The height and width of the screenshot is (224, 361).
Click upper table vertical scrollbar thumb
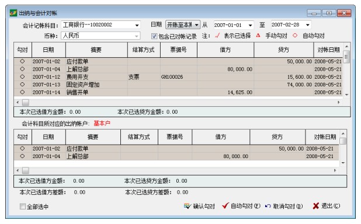pyautogui.click(x=346, y=57)
